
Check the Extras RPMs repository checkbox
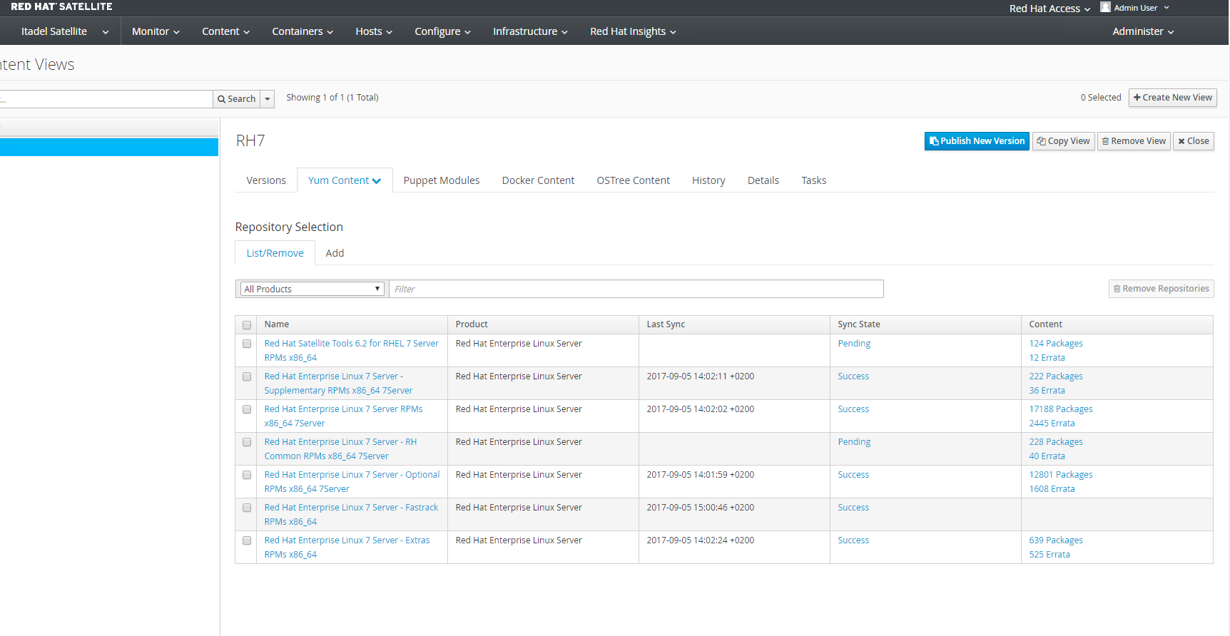coord(247,540)
